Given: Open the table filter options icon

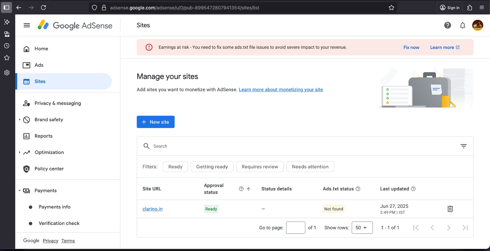Looking at the screenshot, I should [x=463, y=146].
